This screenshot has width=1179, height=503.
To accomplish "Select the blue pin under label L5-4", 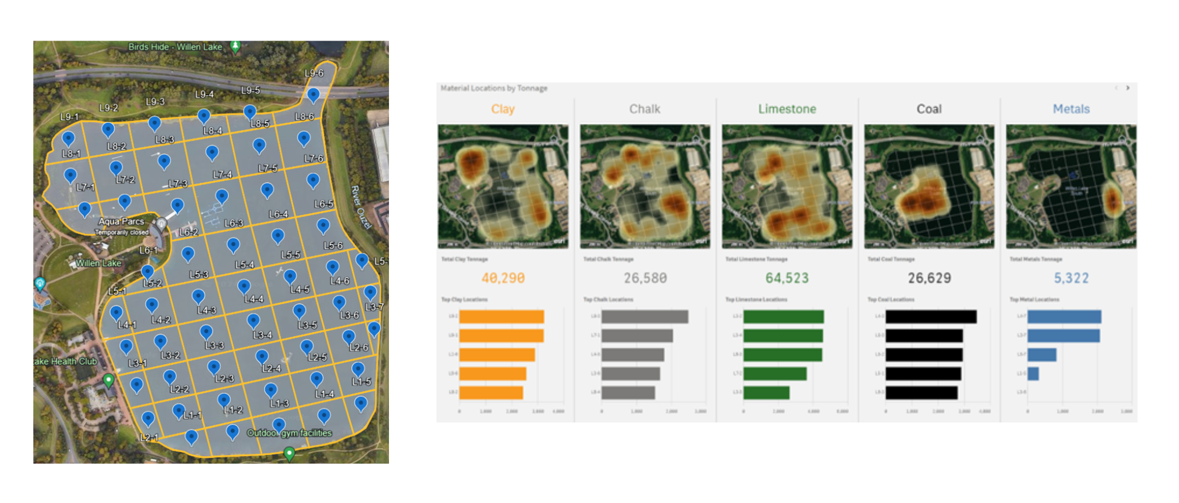I will coord(244,287).
